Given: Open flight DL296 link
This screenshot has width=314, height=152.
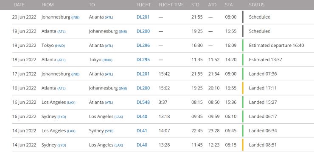Looking at the screenshot, I should [143, 46].
